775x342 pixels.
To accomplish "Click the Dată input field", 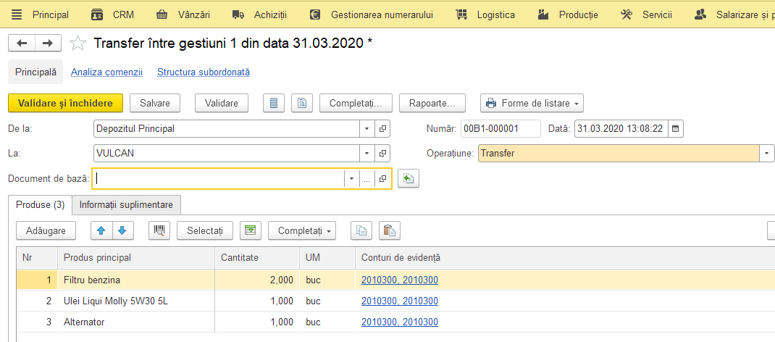I will (x=621, y=128).
